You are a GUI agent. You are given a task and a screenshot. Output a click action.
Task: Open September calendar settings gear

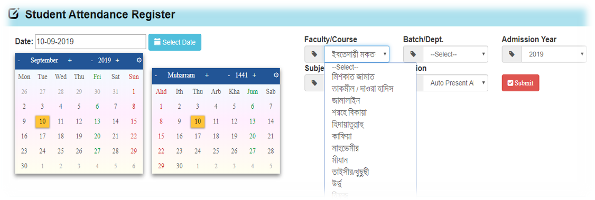[x=139, y=60]
